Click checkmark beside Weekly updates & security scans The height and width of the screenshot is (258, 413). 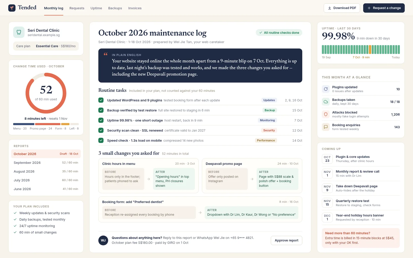tap(15, 213)
